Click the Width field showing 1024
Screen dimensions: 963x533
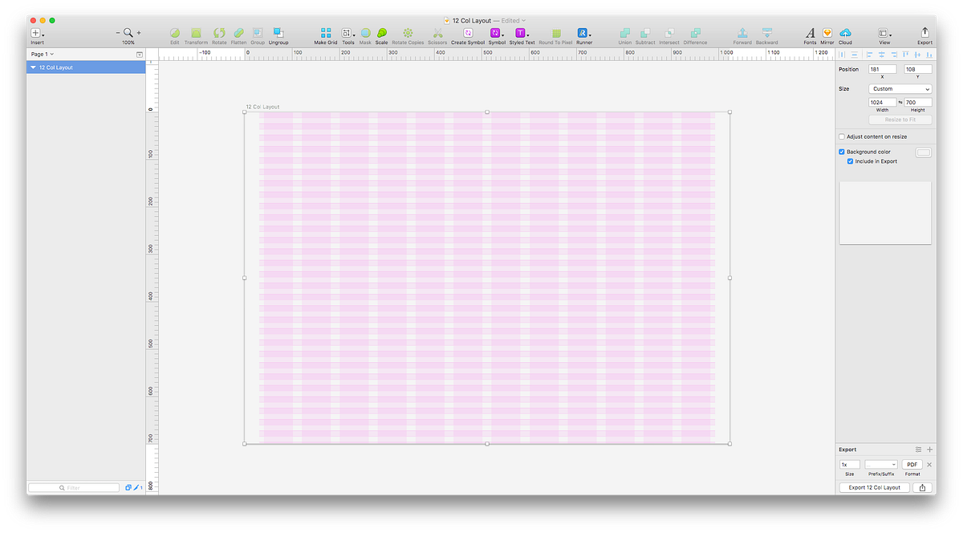click(x=882, y=102)
